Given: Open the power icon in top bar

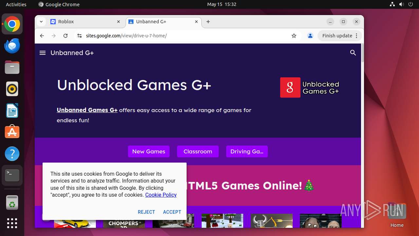Looking at the screenshot, I should [410, 4].
